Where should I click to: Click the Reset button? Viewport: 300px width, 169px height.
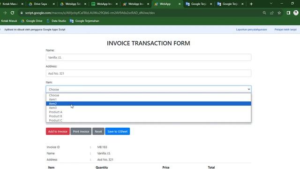[x=98, y=131]
